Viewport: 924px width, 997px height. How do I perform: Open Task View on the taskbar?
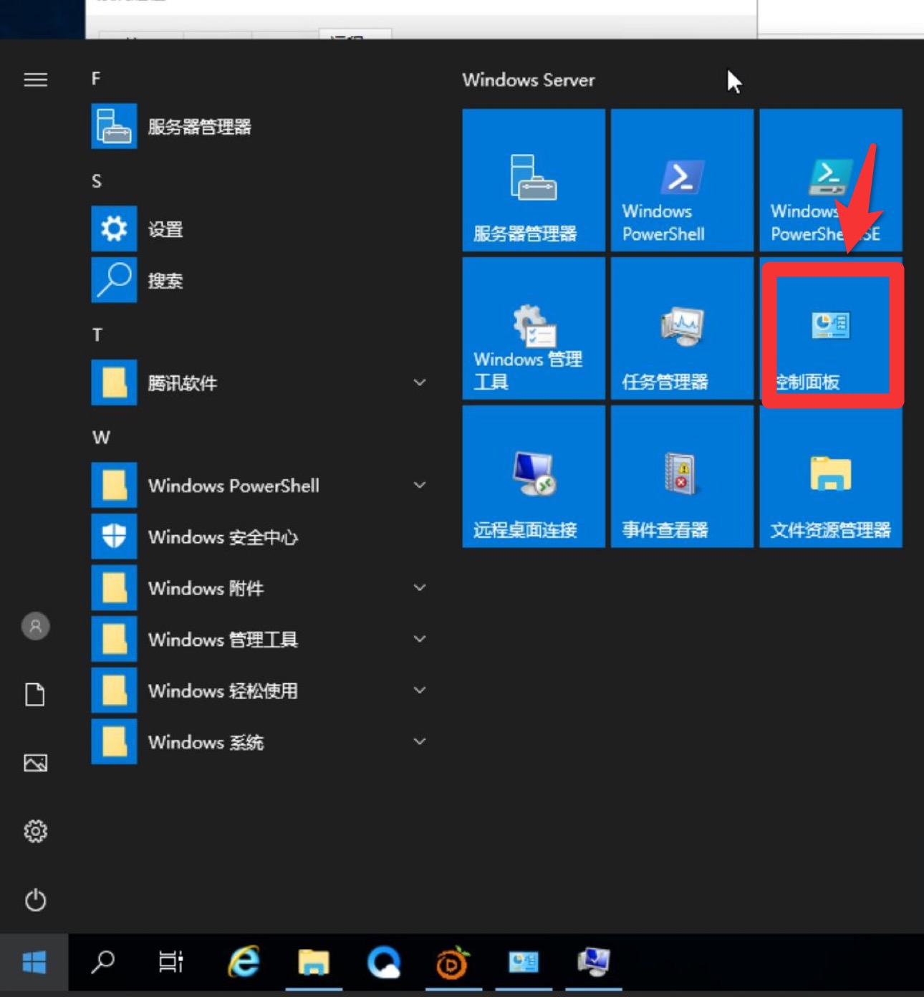click(x=170, y=963)
